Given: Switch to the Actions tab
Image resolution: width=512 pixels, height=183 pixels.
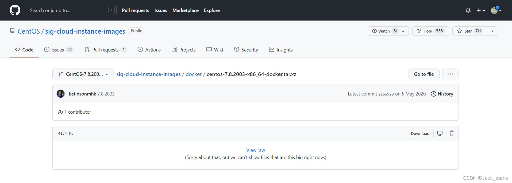Looking at the screenshot, I should (149, 50).
